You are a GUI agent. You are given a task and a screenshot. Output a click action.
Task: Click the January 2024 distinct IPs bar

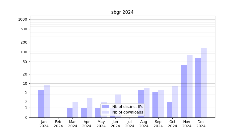41,103
